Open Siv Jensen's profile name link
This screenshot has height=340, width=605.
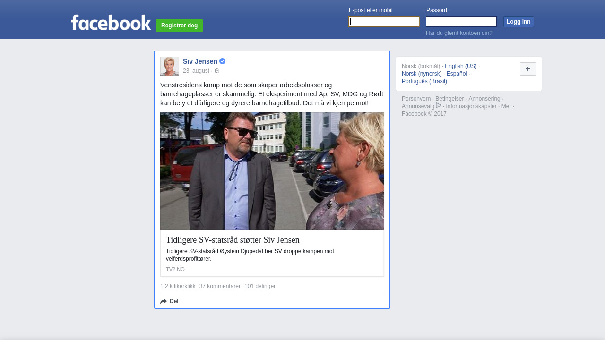200,61
